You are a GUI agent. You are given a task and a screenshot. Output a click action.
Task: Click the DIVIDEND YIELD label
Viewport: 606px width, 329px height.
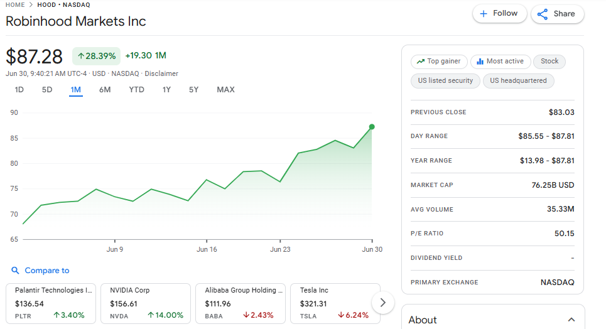436,258
